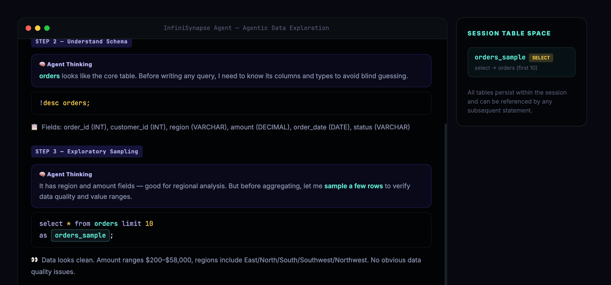Click the vertical scrollbar of the agent panel

click(x=446, y=203)
